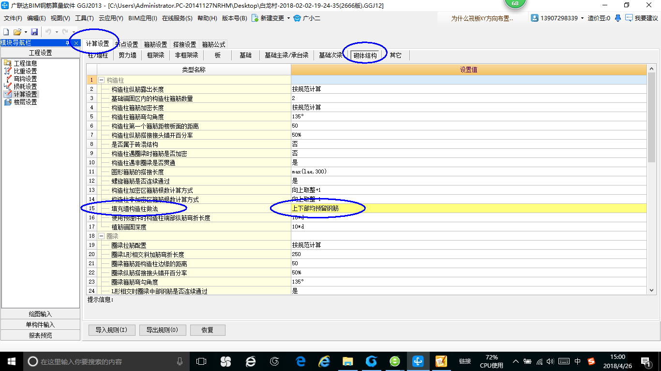
Task: Open the 在线服务(S) menu
Action: tap(177, 18)
